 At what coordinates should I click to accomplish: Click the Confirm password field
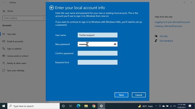click(x=97, y=53)
